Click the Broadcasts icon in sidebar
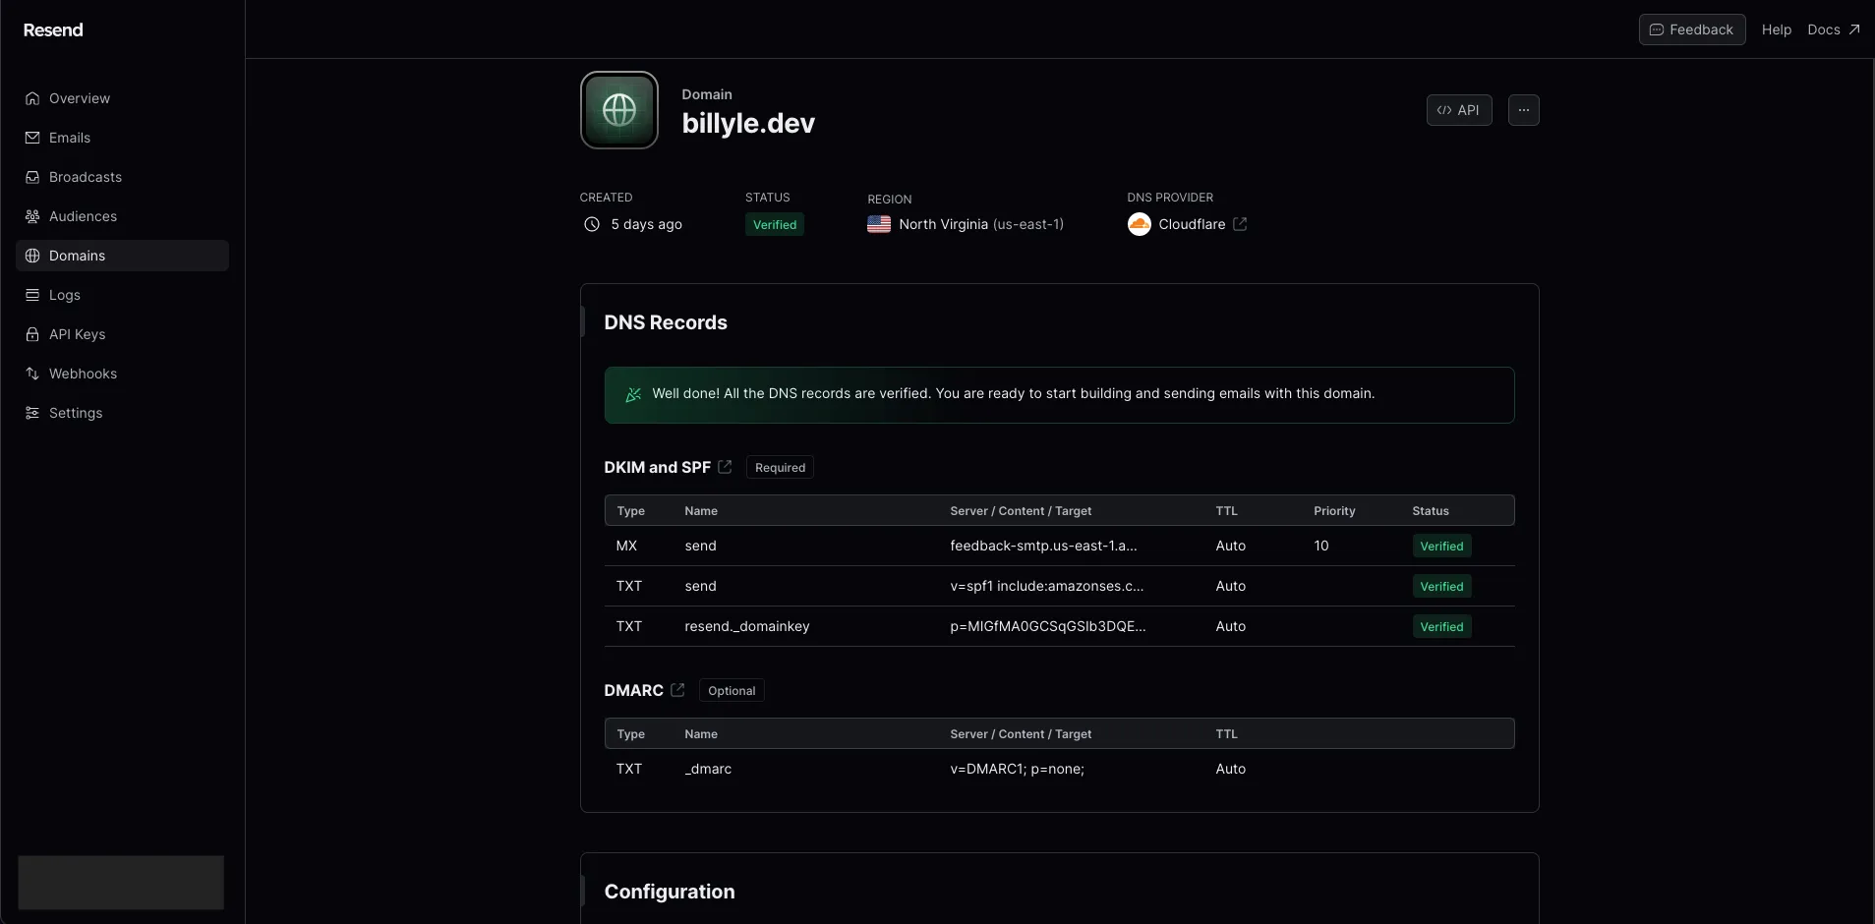1875x924 pixels. [32, 177]
